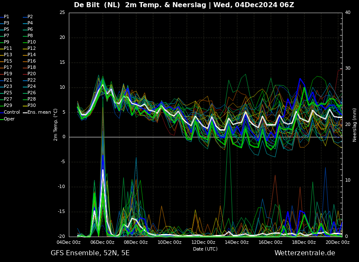Image resolution: width=359 pixels, height=262 pixels.
Task: Select the P10 legend entry
Action: pos(32,42)
